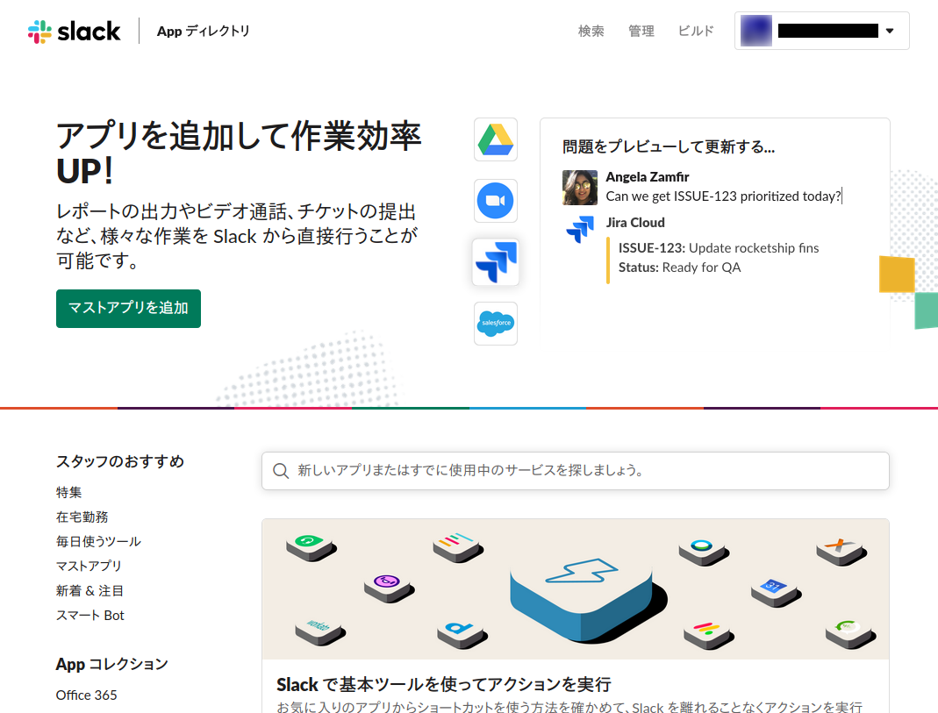
Task: Open the Office 365 collection link
Action: pyautogui.click(x=87, y=695)
